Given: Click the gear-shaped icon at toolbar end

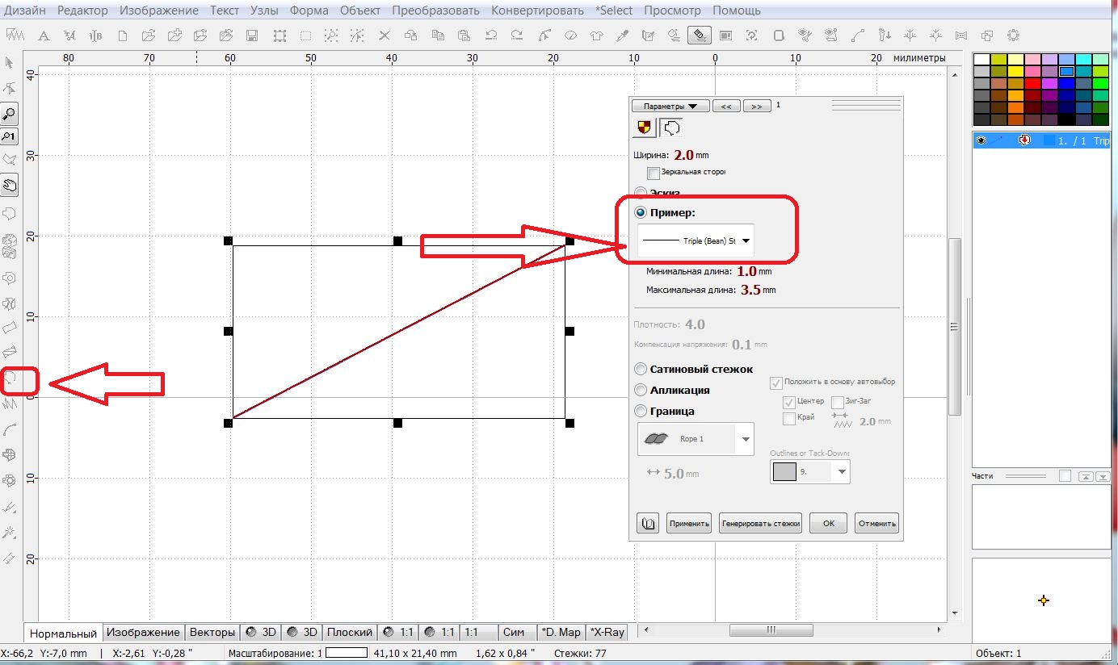Looking at the screenshot, I should point(1013,36).
